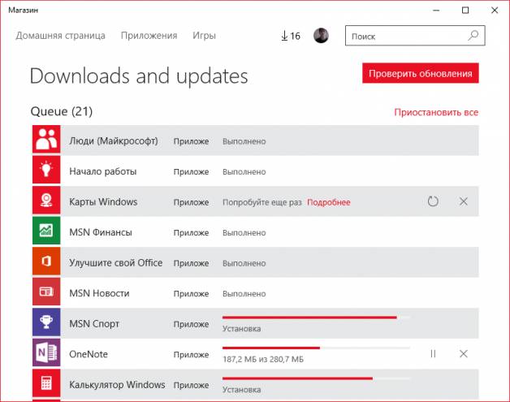Click Попробуйте еще раз status text
510x402 pixels.
tap(262, 202)
